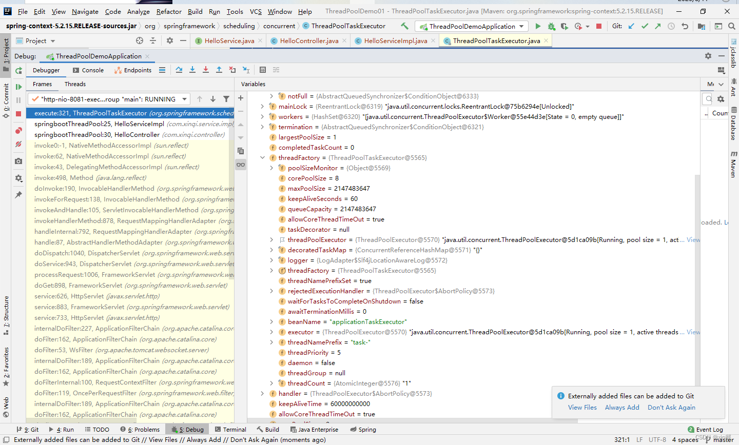Run with coverage shield icon

pyautogui.click(x=565, y=26)
